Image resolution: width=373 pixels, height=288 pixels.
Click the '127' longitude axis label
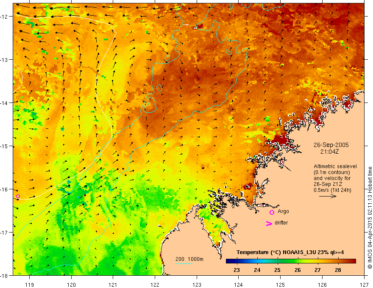click(364, 285)
